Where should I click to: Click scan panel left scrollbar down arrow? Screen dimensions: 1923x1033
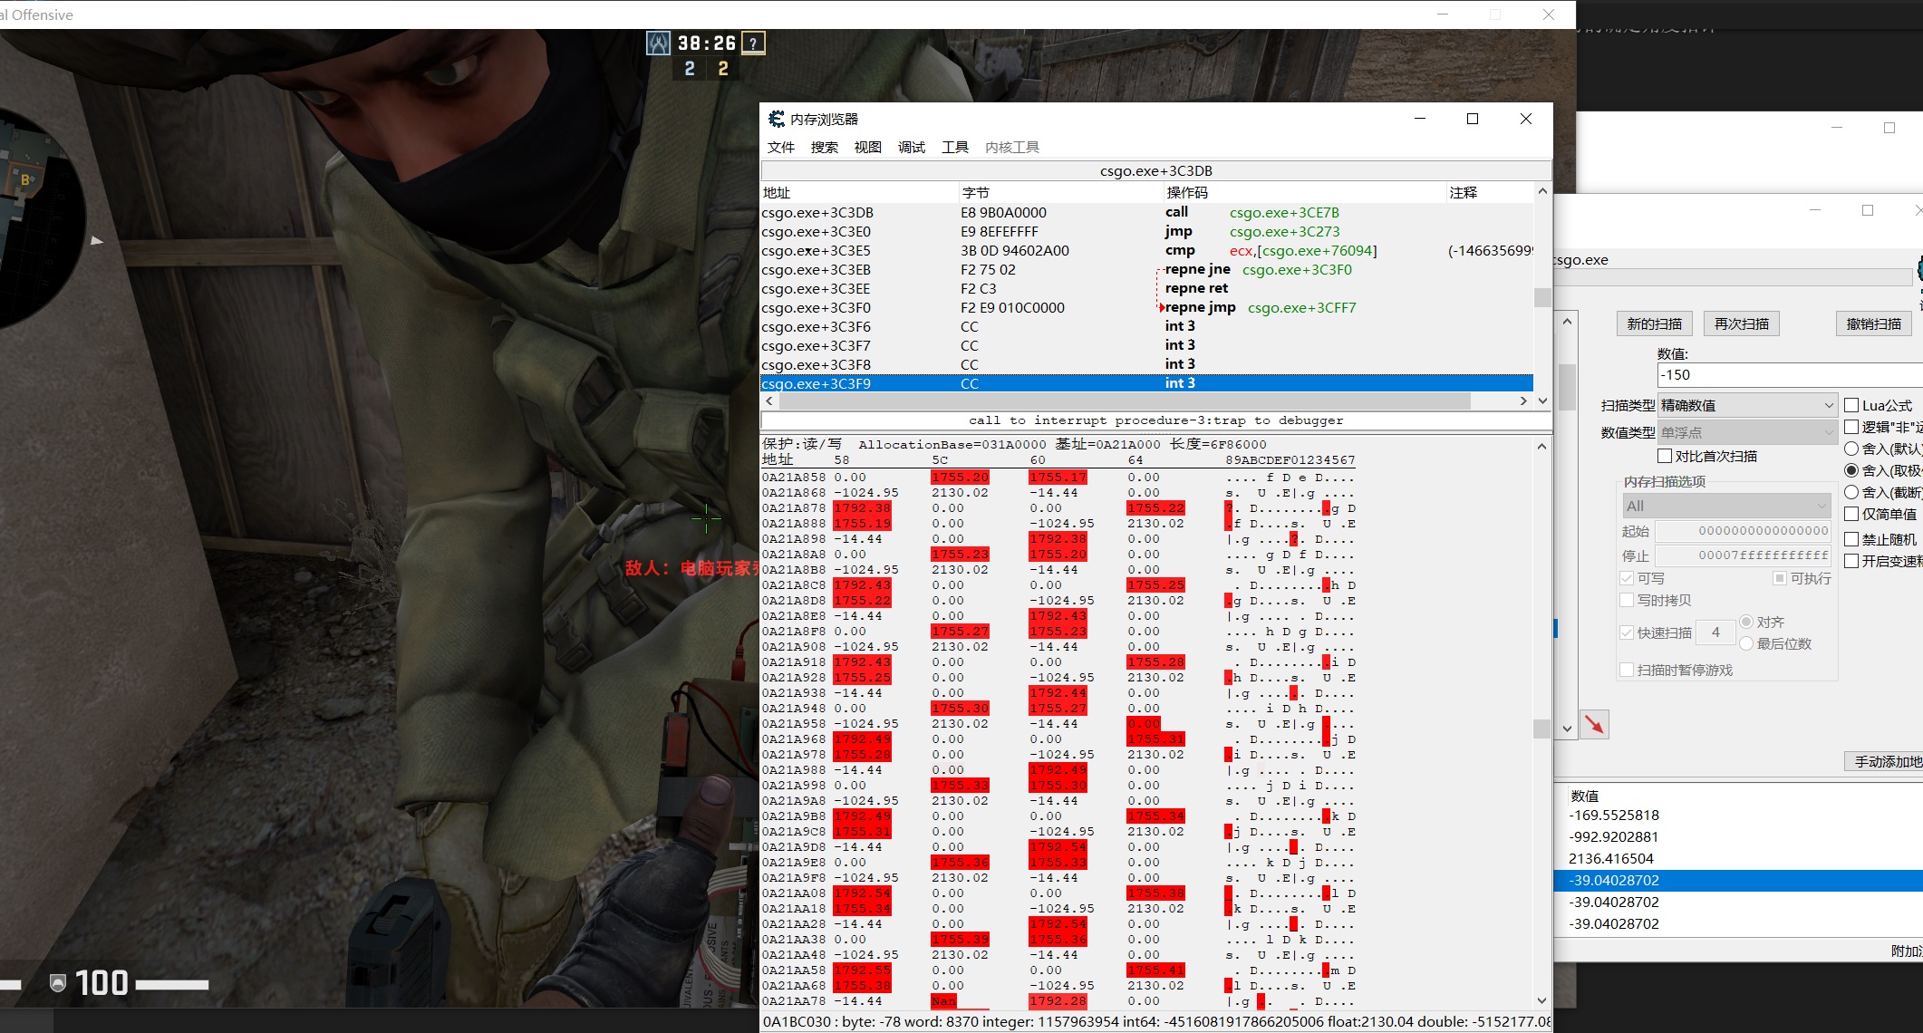click(1567, 728)
